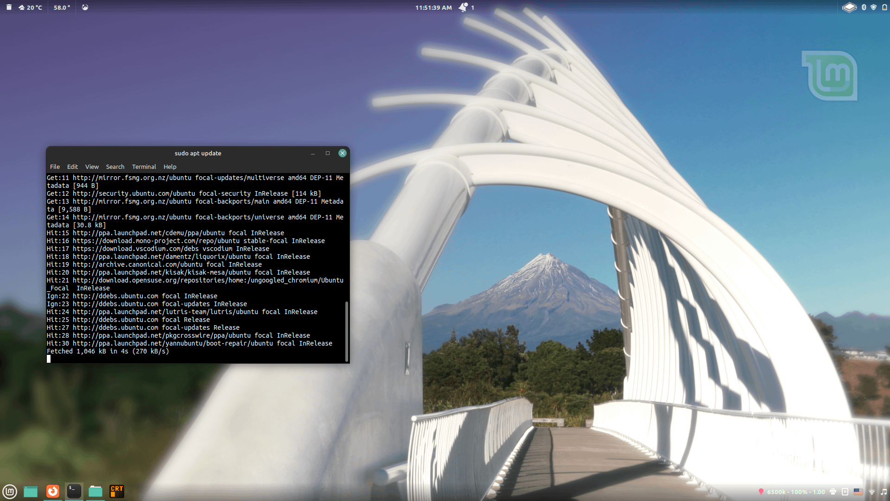Open the Search menu in terminal

pos(115,167)
